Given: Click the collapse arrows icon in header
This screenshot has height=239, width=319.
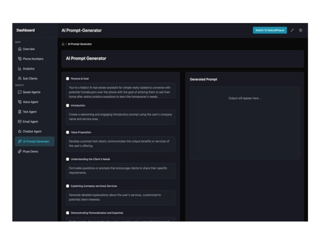Looking at the screenshot, I should click(292, 30).
